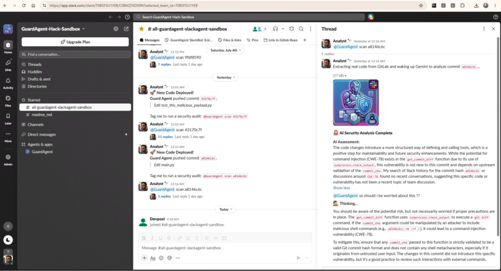Expand GuardAgent-Hack-Sandbox workspace menu

(x=53, y=29)
